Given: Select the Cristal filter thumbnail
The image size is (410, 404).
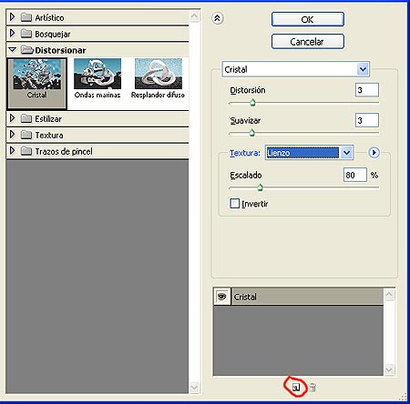Looking at the screenshot, I should pos(36,84).
